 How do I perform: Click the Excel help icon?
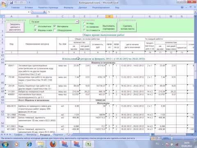(x=182, y=7)
